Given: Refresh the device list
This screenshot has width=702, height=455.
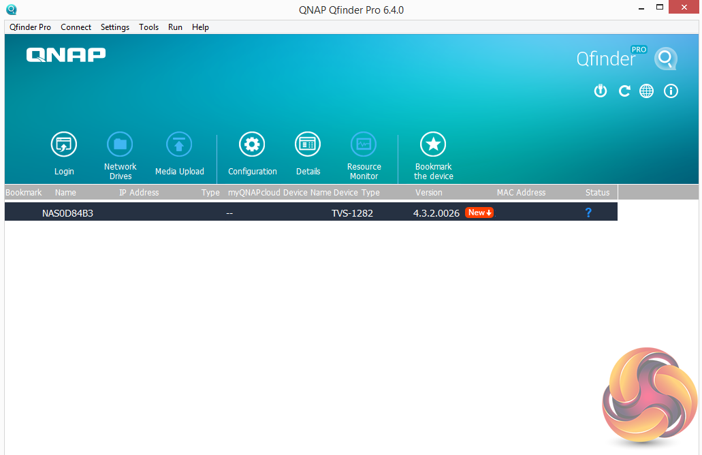Looking at the screenshot, I should pos(624,91).
